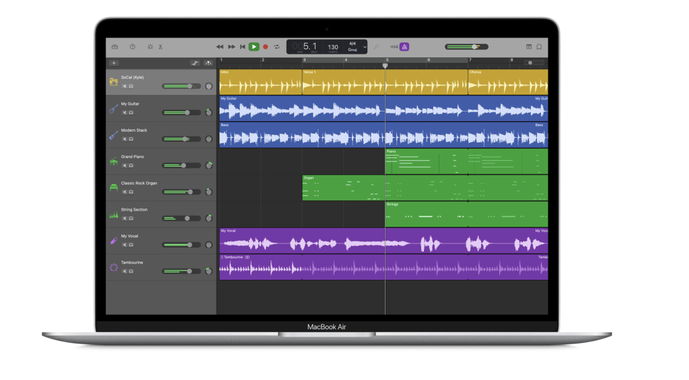
Task: Mute the Modern Stack track
Action: (x=124, y=139)
